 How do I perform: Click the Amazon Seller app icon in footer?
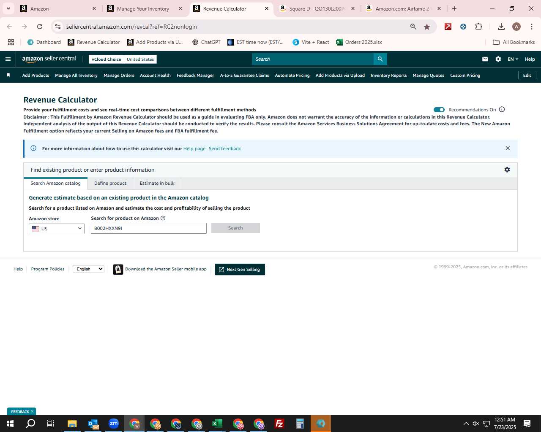pyautogui.click(x=118, y=269)
